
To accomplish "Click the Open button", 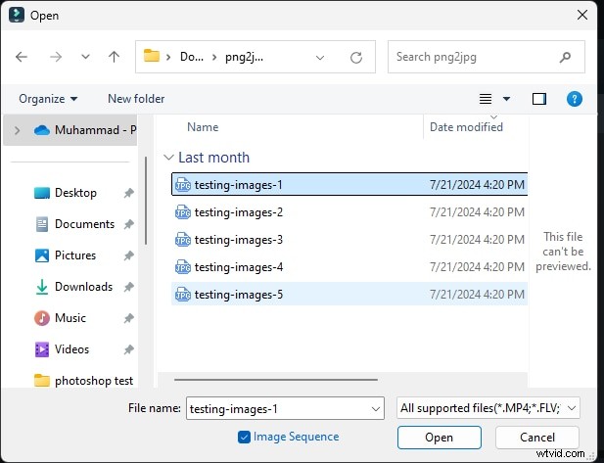I will point(439,438).
